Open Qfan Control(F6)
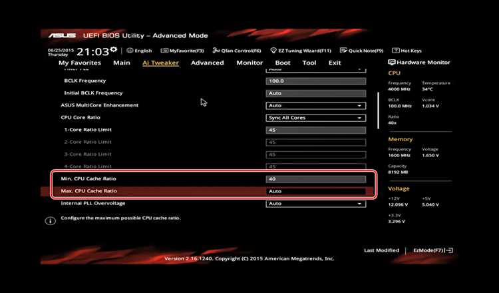Viewport: 499px width, 293px height. [x=237, y=51]
